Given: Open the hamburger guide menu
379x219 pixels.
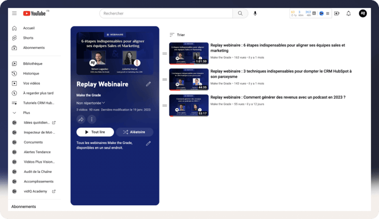Looking at the screenshot, I should tap(15, 13).
